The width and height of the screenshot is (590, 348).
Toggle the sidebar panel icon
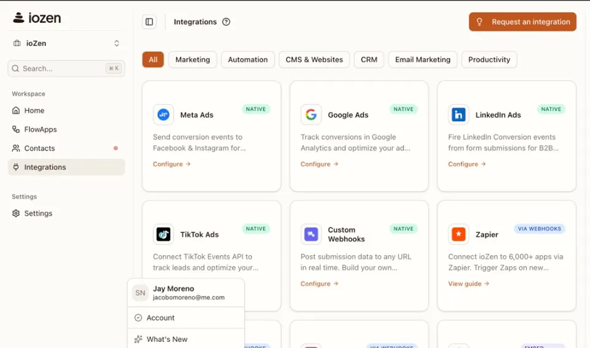tap(149, 22)
